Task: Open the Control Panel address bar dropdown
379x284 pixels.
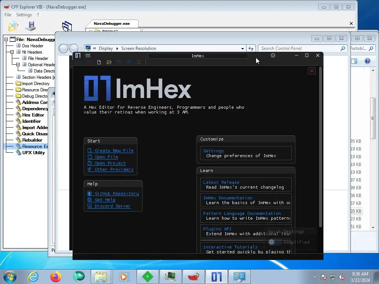Action: [x=242, y=48]
